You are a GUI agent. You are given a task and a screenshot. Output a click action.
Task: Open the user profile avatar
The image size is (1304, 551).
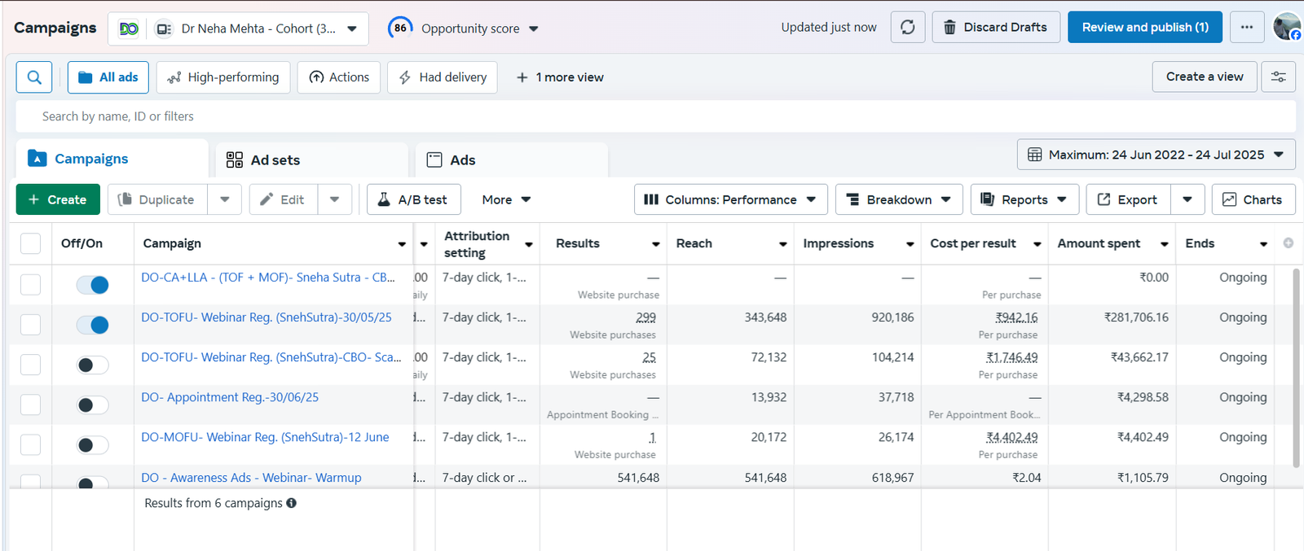(x=1287, y=28)
